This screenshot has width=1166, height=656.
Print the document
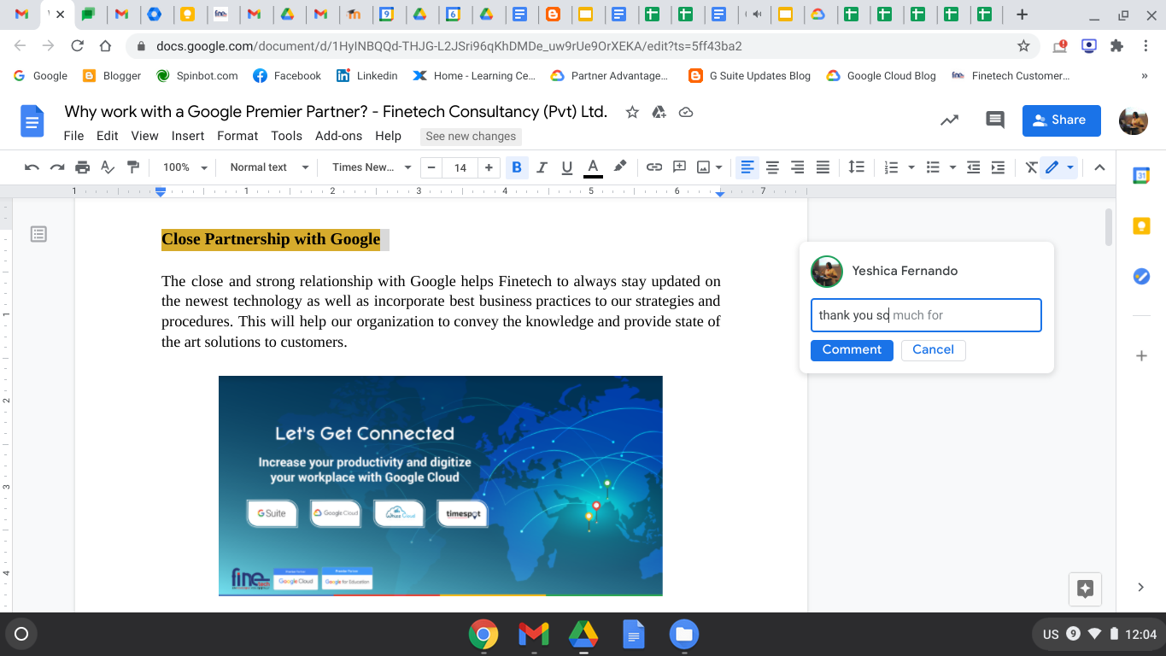(x=82, y=167)
